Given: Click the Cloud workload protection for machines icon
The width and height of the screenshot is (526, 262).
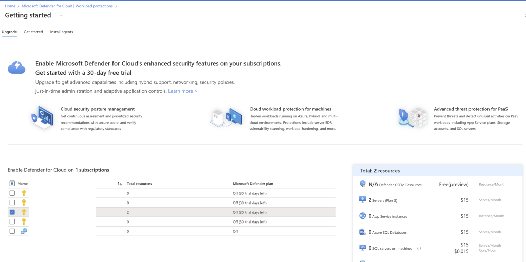Looking at the screenshot, I should (226, 117).
